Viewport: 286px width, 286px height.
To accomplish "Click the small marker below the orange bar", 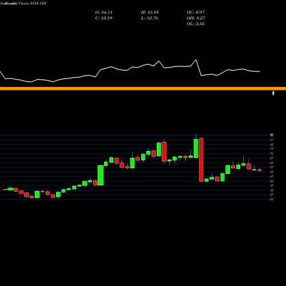I will click(273, 93).
